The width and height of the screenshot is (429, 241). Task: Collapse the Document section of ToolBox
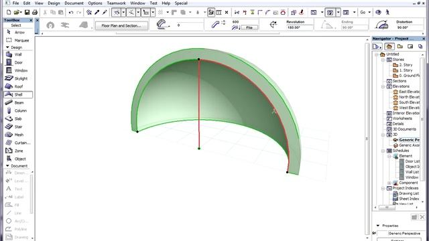coord(7,166)
